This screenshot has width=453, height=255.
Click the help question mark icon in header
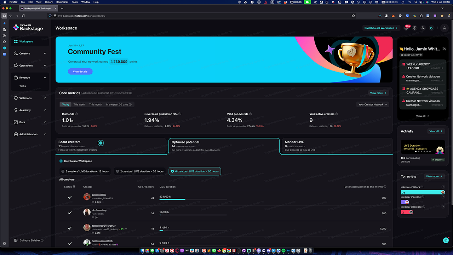click(414, 28)
